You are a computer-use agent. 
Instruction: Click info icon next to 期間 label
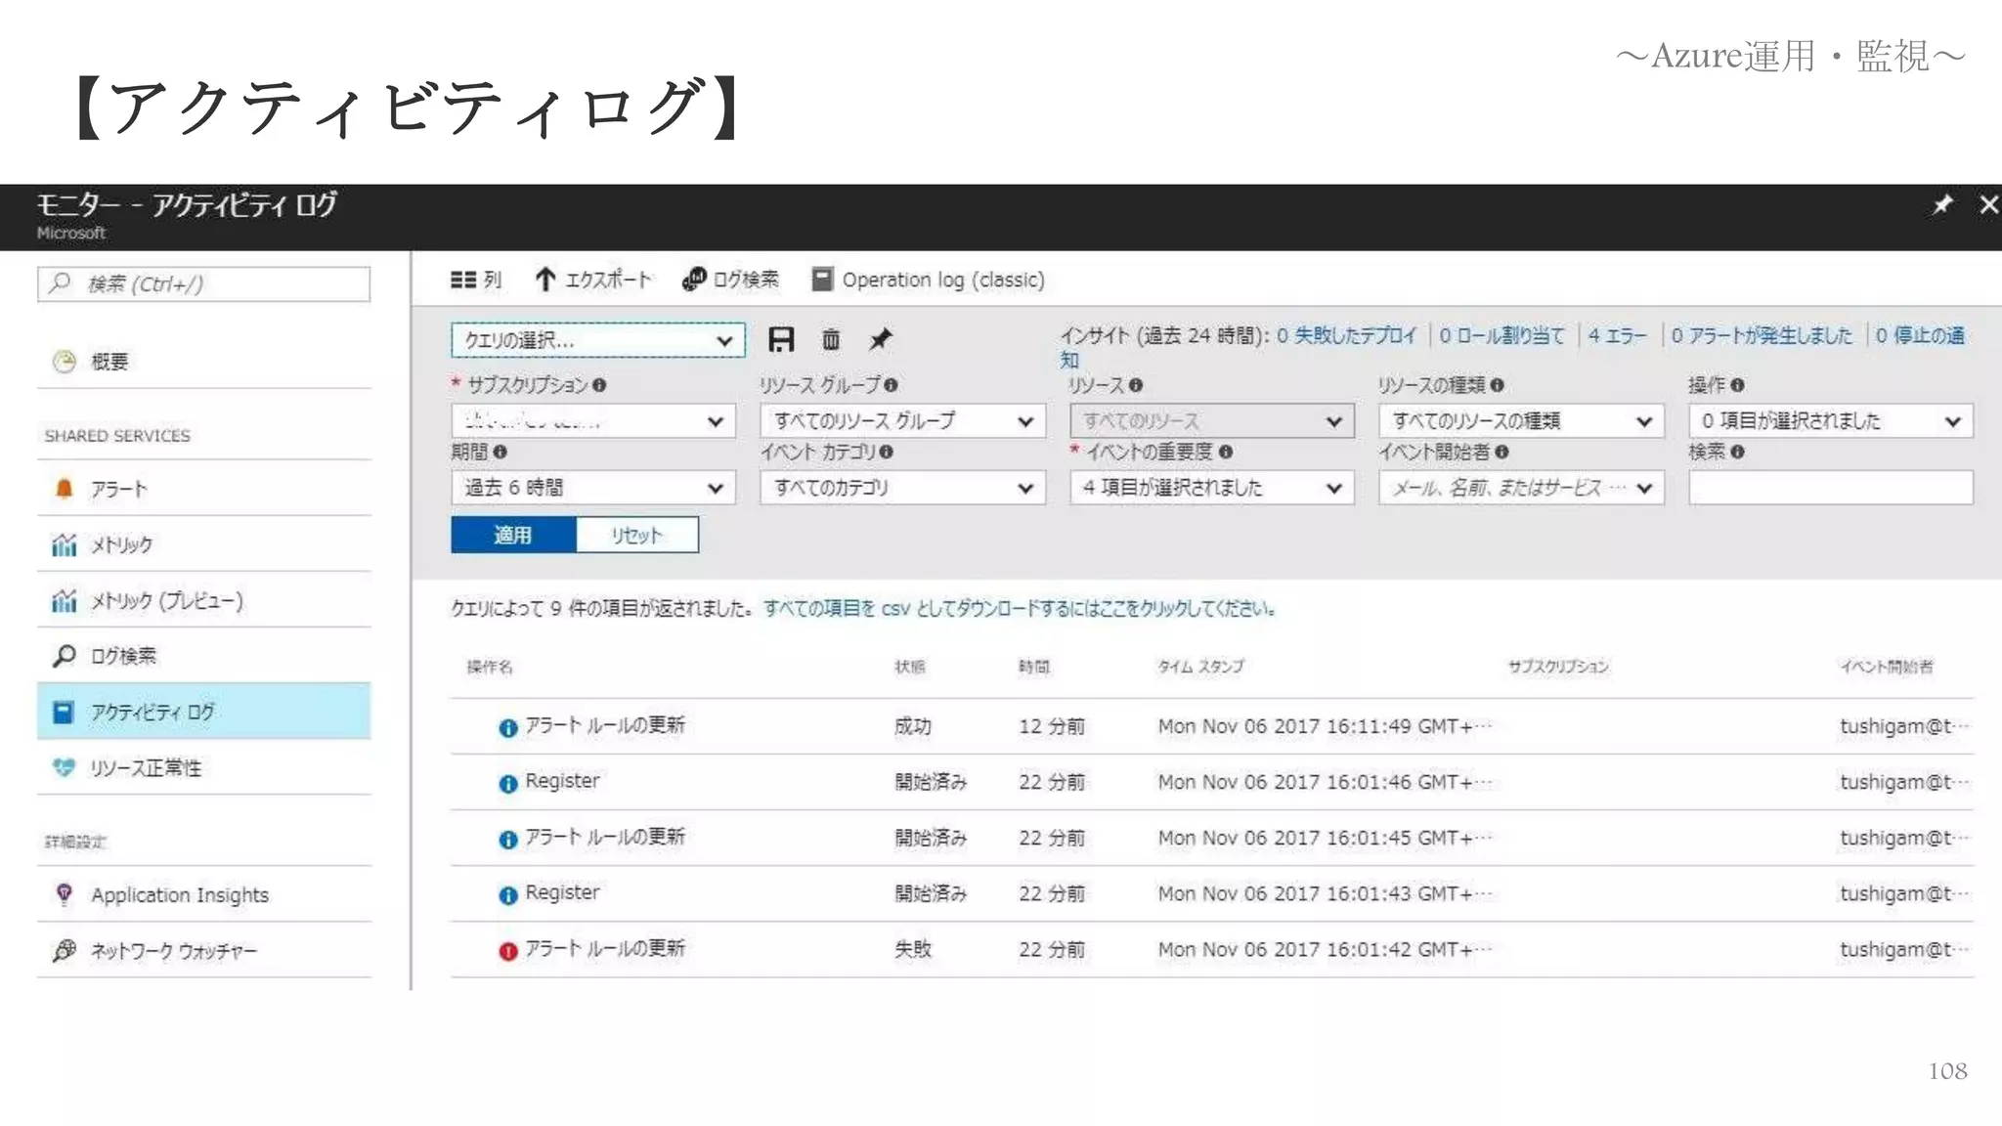500,453
